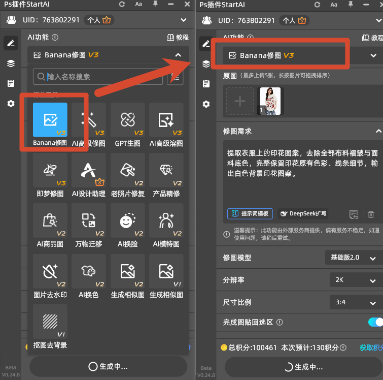Click refresh icon in right panel title bar
The height and width of the screenshot is (380, 383).
point(317,5)
